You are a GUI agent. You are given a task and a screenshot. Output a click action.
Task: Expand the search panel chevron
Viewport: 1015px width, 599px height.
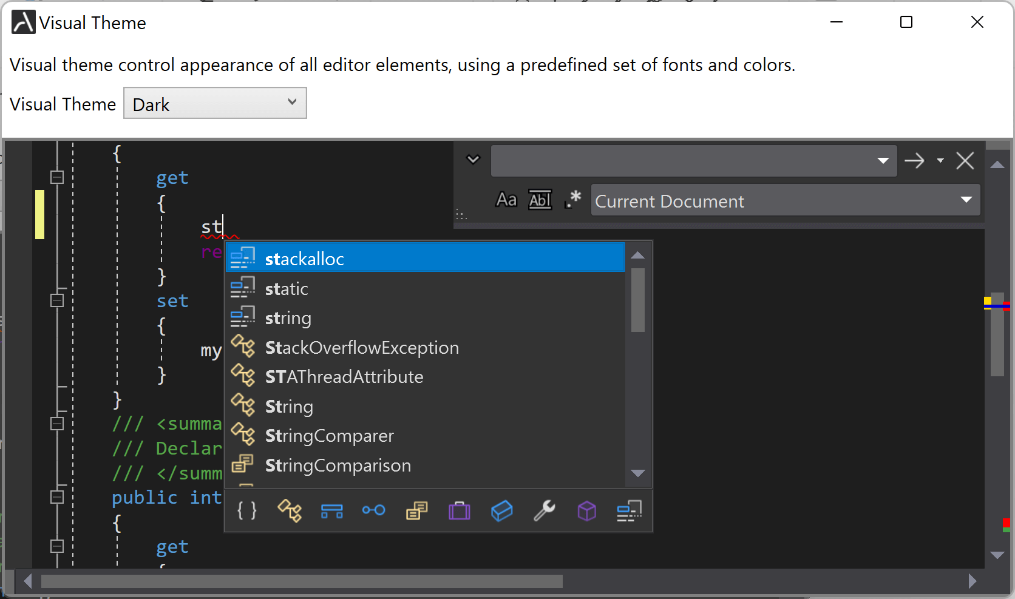tap(473, 159)
